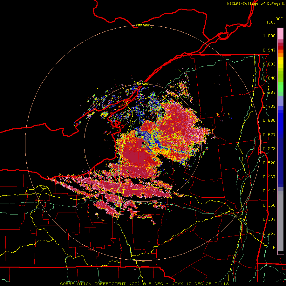286x286 pixels.
Task: Click the 100 NMI range ring label
Action: [x=143, y=25]
